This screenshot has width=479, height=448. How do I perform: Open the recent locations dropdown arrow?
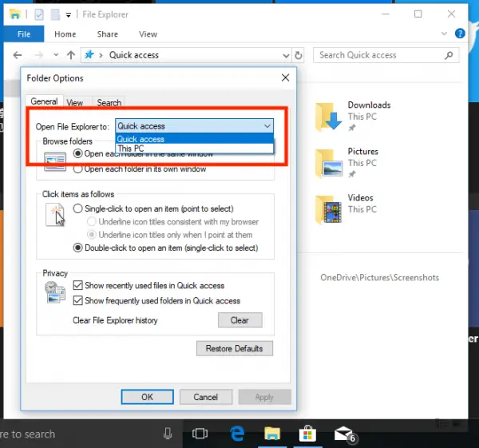pos(56,55)
